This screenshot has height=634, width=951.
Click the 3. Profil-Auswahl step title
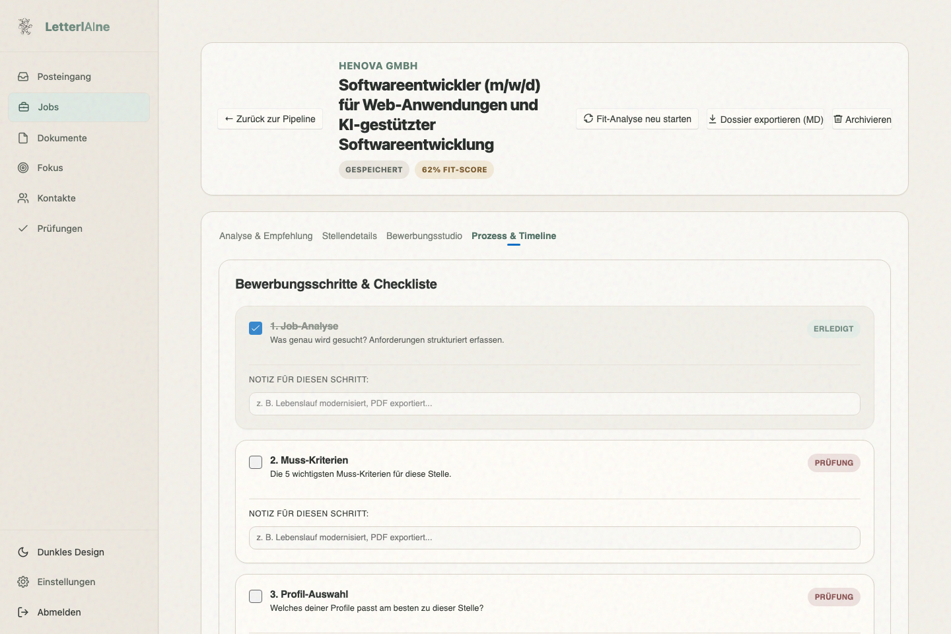[x=309, y=594]
